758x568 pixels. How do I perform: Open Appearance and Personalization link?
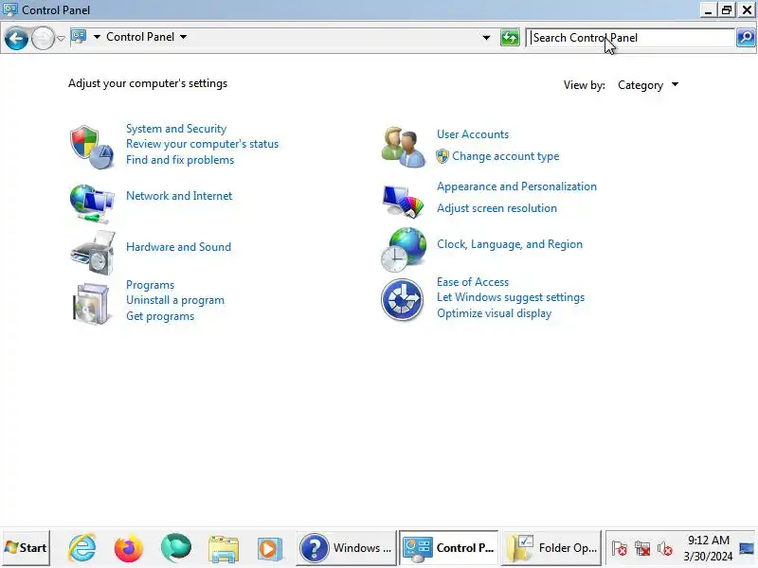pyautogui.click(x=516, y=186)
